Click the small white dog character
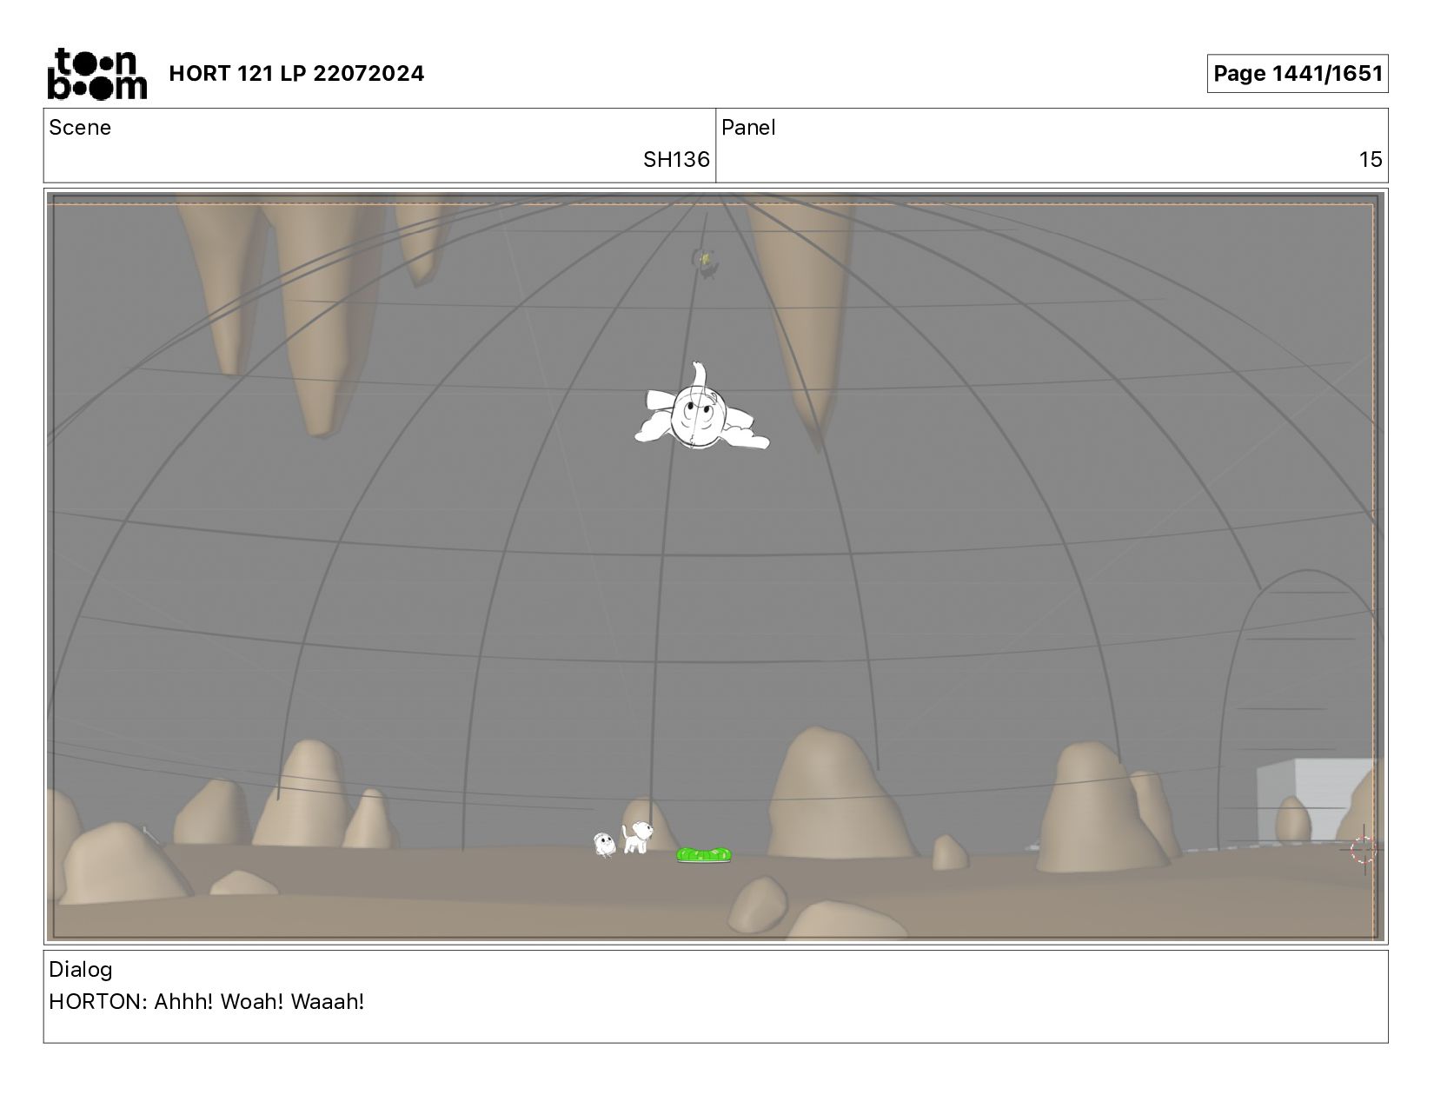Image resolution: width=1434 pixels, height=1108 pixels. tap(637, 837)
